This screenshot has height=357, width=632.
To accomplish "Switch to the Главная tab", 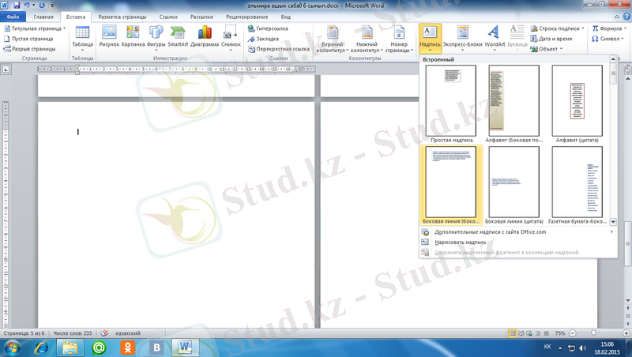I will coord(43,16).
